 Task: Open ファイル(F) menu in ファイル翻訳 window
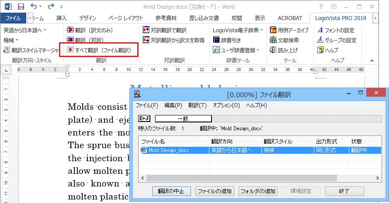click(x=146, y=105)
